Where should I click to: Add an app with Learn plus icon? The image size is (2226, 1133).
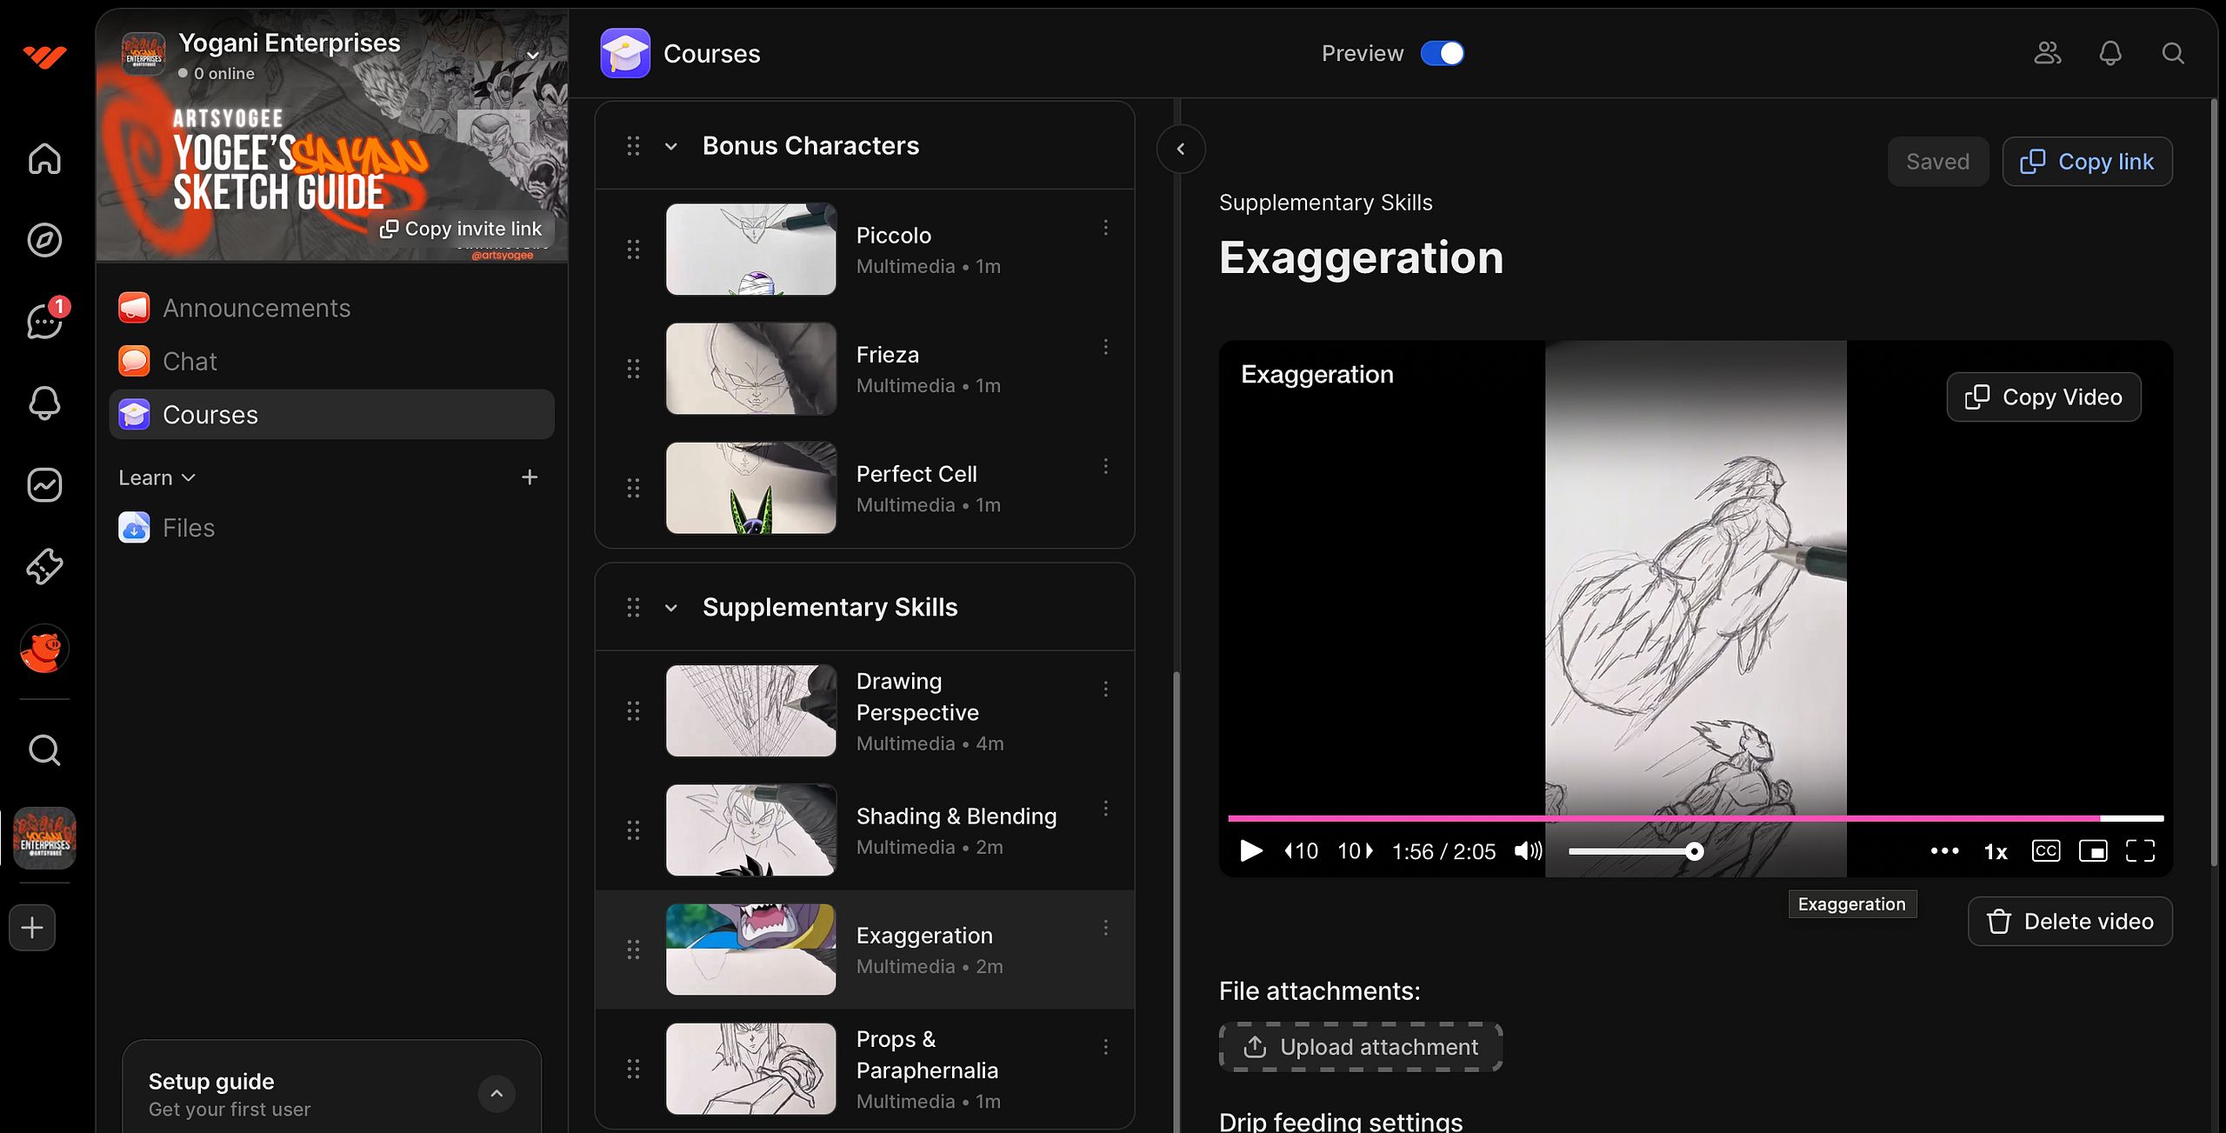530,477
